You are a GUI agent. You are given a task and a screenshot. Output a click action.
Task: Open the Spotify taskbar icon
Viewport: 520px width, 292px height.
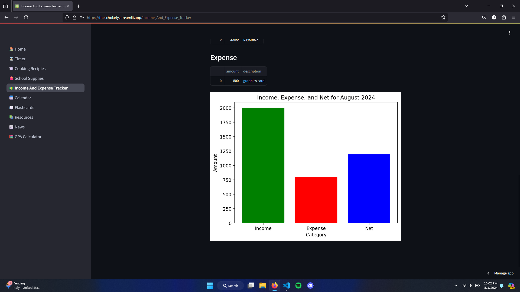(x=298, y=286)
